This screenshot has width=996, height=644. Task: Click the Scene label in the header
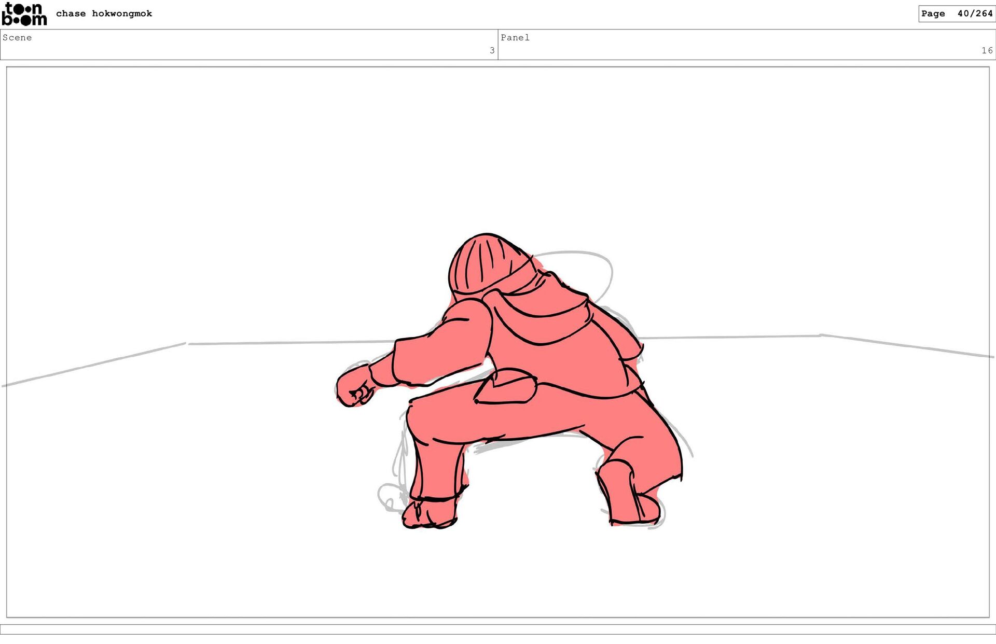[17, 37]
